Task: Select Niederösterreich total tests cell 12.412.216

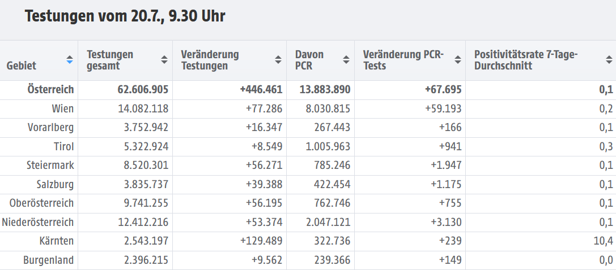Action: [143, 222]
